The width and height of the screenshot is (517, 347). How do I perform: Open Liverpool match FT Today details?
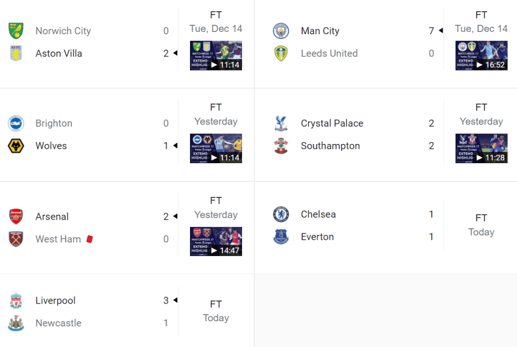point(216,311)
